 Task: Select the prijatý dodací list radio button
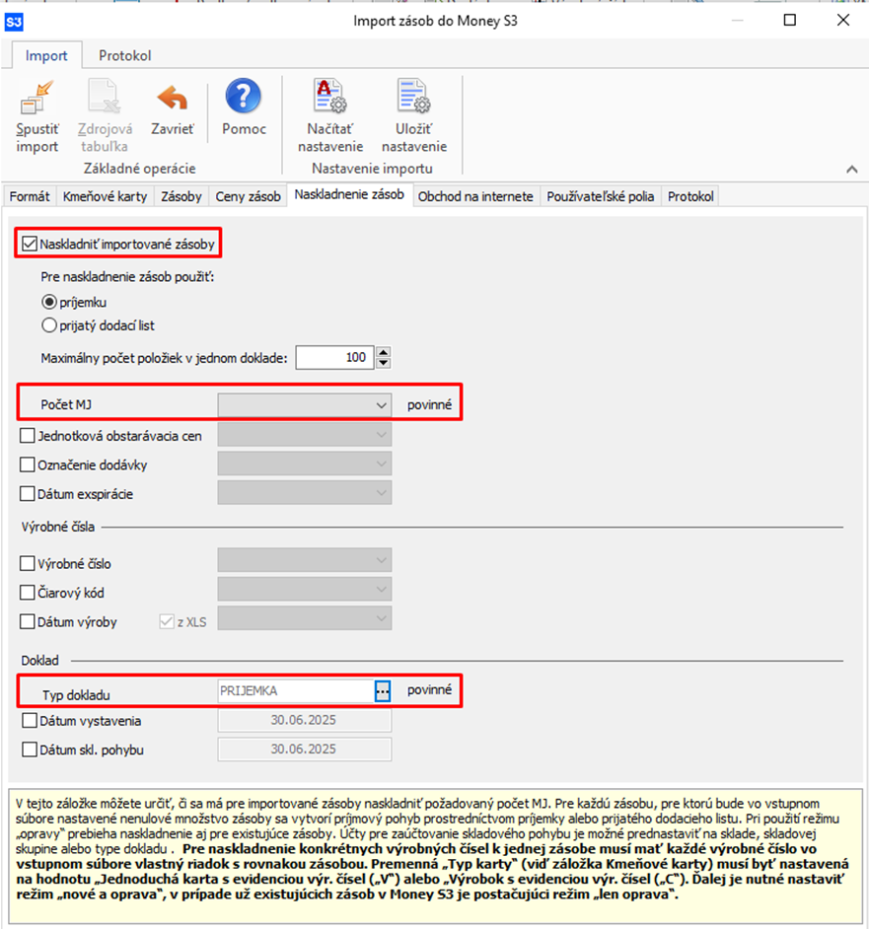click(x=49, y=325)
